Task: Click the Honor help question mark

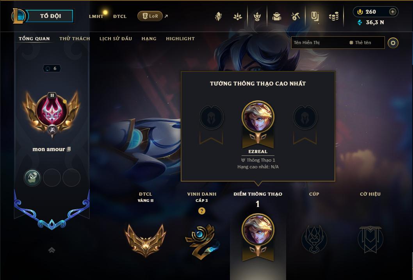Action: click(202, 211)
